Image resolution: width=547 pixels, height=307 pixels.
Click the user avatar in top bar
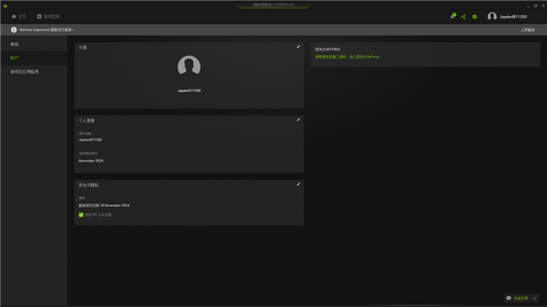[492, 16]
